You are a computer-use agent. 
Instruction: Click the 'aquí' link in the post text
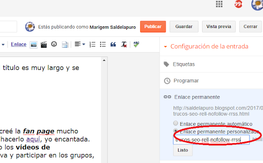coord(33,139)
